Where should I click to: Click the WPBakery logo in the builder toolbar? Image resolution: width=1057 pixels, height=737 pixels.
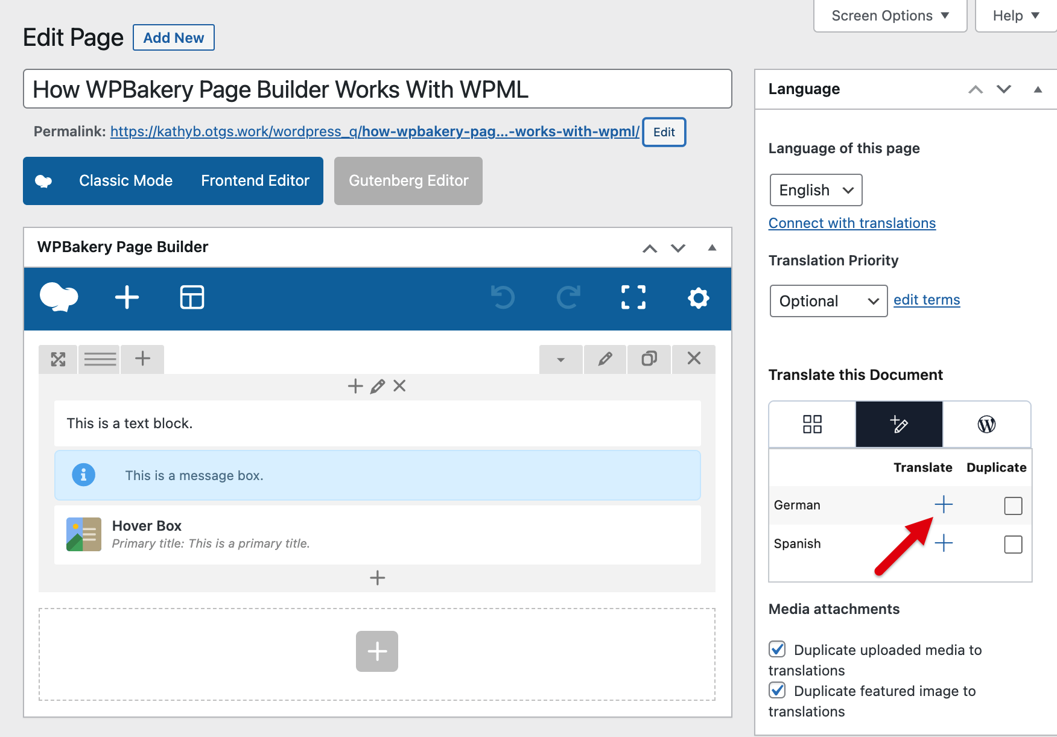(x=59, y=297)
